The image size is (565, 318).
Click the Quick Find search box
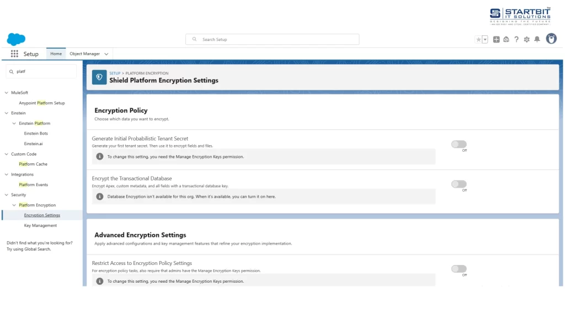point(41,71)
